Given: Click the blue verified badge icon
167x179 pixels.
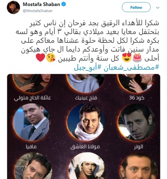Looking at the screenshot, I should (x=64, y=4).
